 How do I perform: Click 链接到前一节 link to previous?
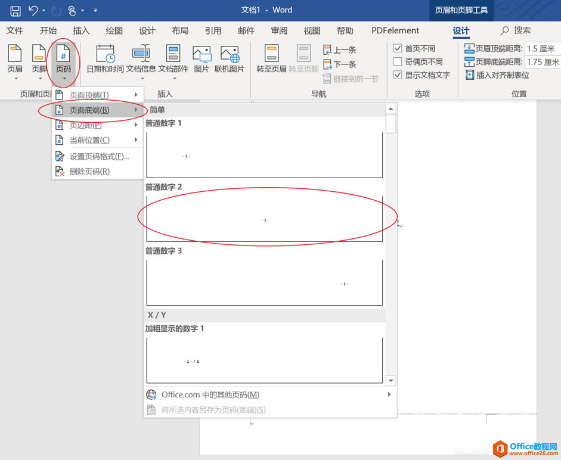351,79
